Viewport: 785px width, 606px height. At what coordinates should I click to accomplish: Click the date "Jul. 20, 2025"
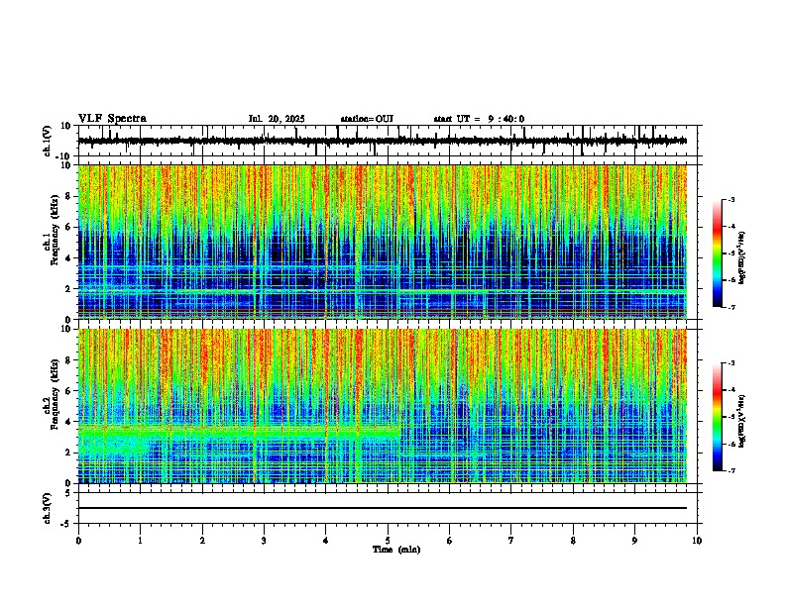[x=277, y=119]
